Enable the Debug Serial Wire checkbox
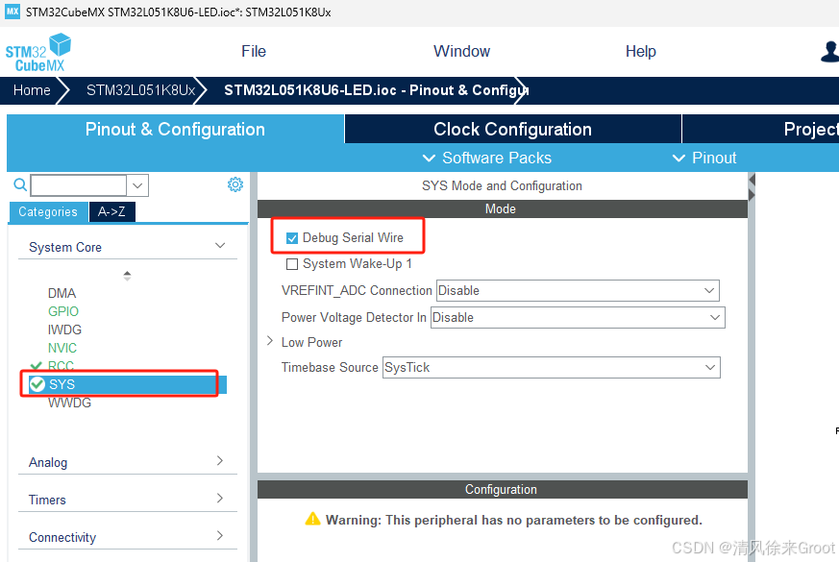 (x=292, y=238)
